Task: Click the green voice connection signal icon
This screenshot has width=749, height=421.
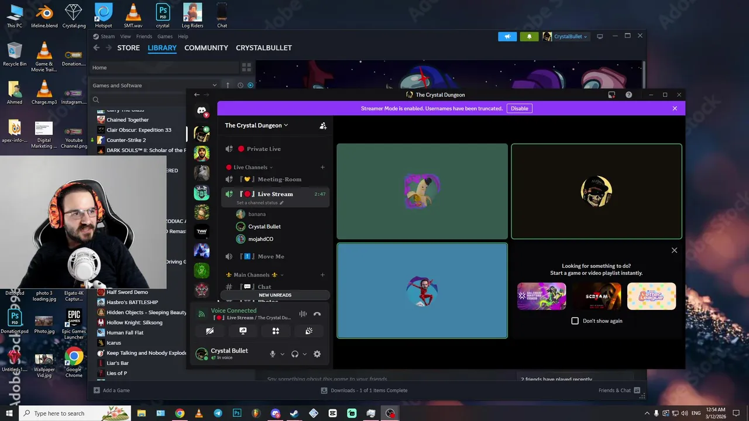Action: pos(202,314)
